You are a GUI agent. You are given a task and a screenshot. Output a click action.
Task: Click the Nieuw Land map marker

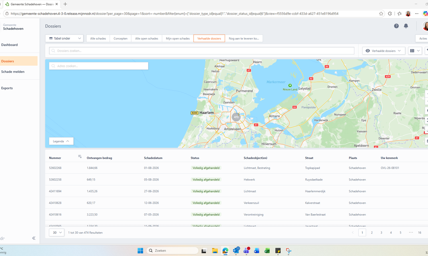coord(290,85)
